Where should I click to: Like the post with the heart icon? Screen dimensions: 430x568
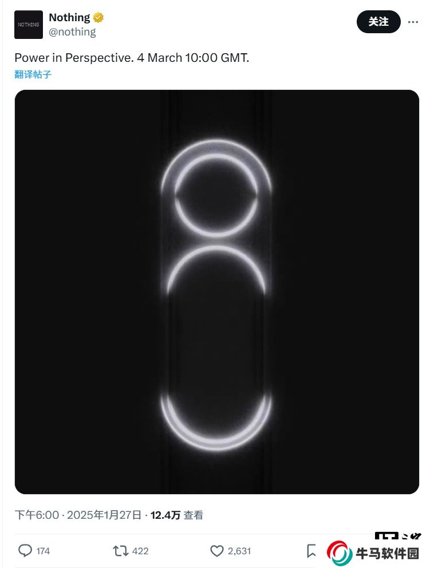(217, 551)
